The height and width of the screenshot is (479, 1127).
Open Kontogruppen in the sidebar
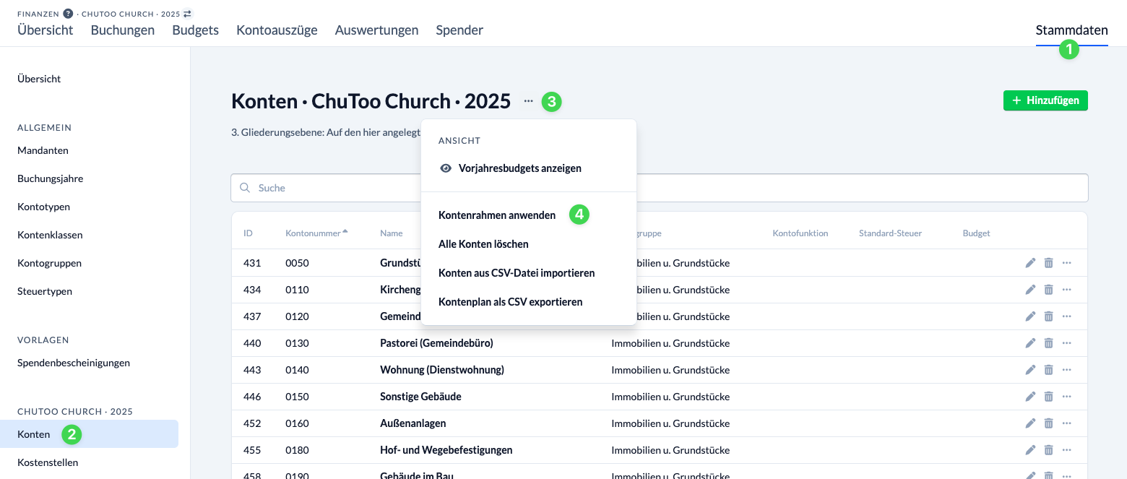tap(49, 263)
